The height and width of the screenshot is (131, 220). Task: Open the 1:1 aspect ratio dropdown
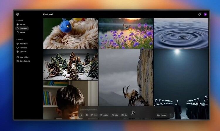coord(94,115)
